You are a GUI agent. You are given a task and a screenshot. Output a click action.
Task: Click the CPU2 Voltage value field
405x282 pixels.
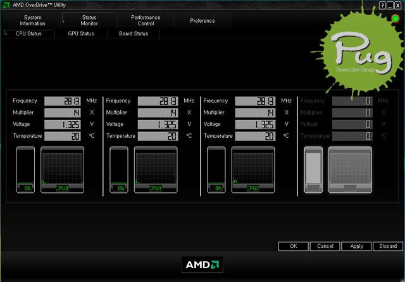[255, 125]
